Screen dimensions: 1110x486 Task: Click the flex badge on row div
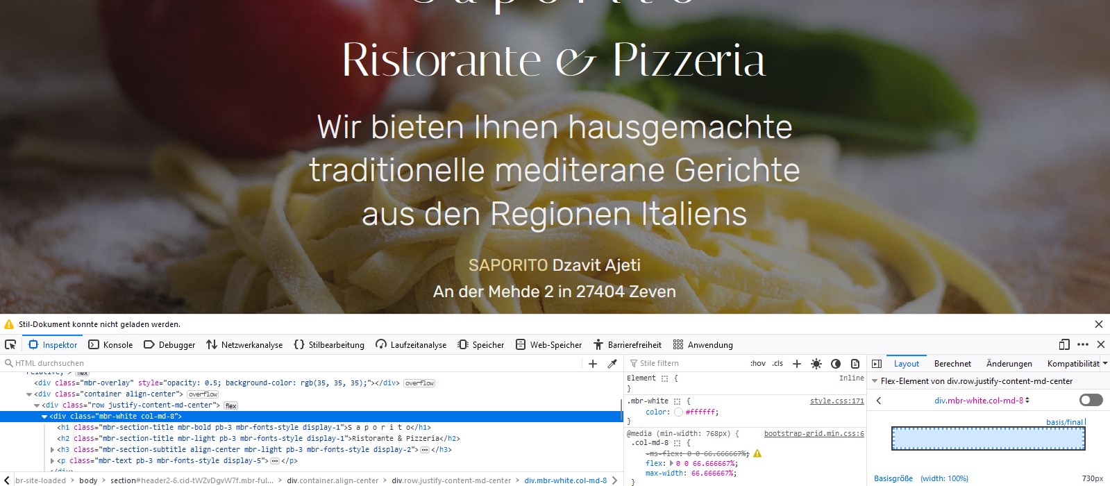coord(230,405)
